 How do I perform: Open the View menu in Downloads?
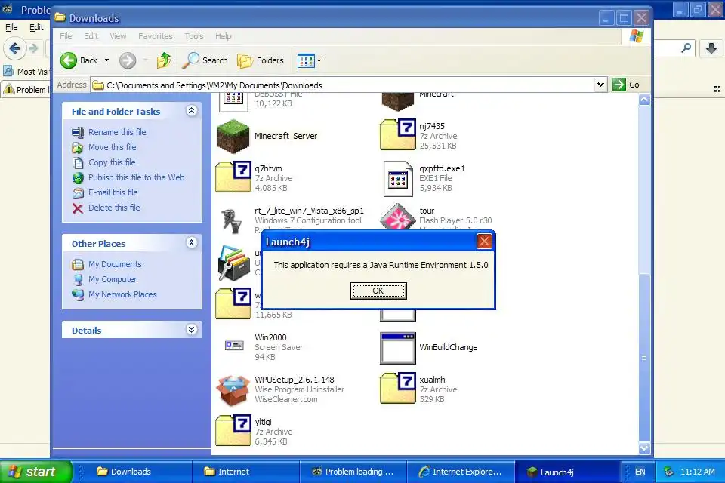tap(118, 36)
